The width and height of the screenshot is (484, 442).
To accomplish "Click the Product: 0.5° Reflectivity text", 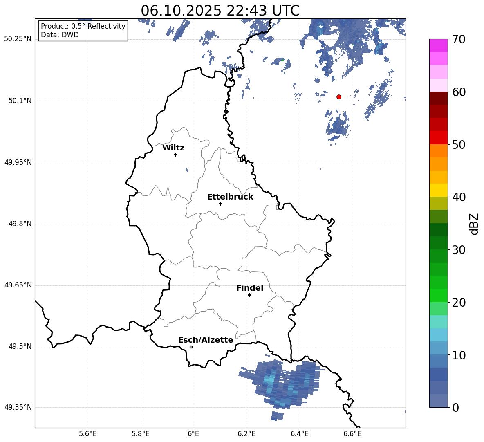I will pyautogui.click(x=83, y=26).
